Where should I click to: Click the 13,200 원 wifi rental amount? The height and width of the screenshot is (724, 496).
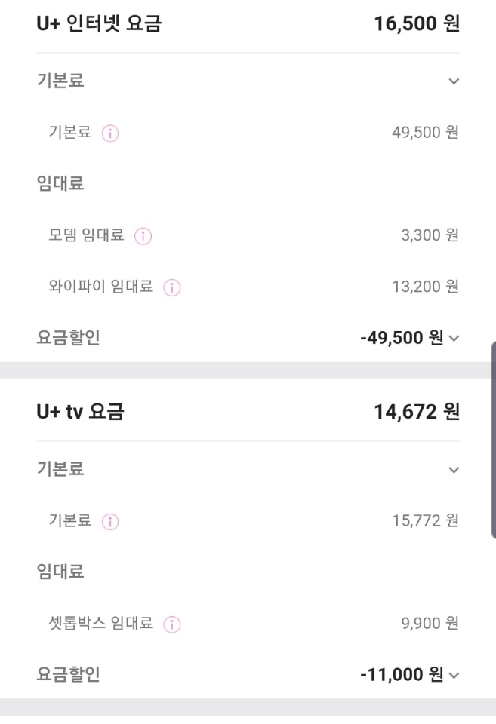424,287
